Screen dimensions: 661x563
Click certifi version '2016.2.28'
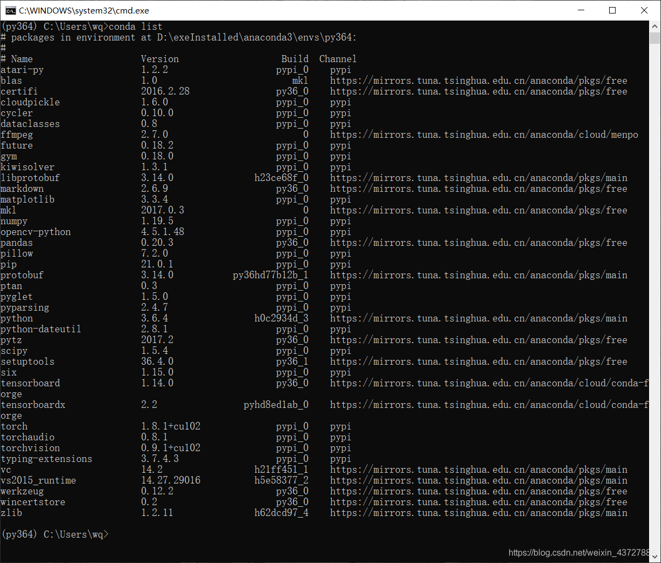pyautogui.click(x=165, y=91)
